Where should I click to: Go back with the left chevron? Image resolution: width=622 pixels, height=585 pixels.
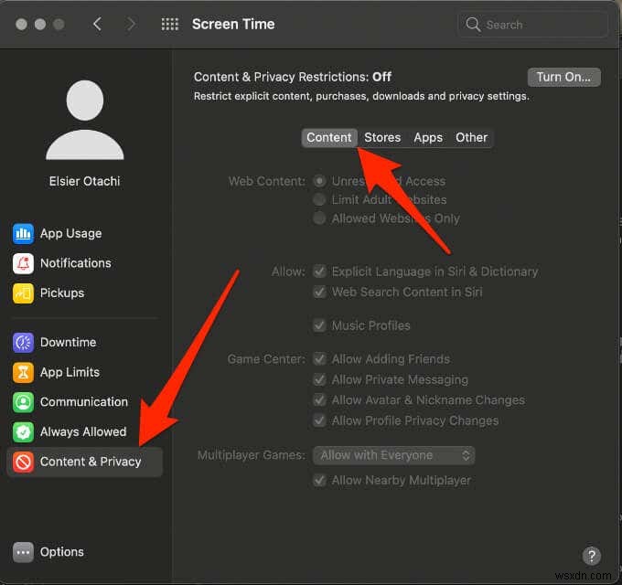pyautogui.click(x=97, y=24)
